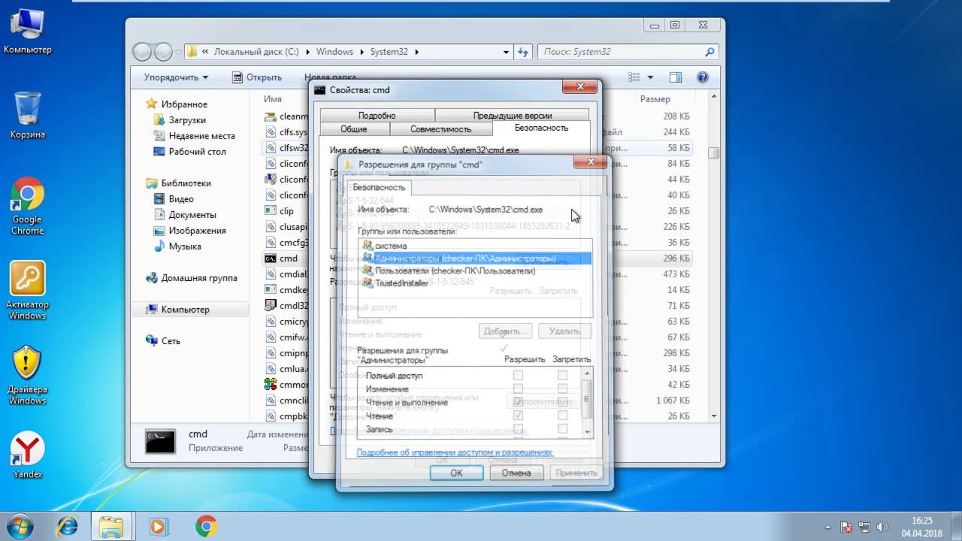
Task: Select the clip file in Explorer list
Action: point(286,211)
